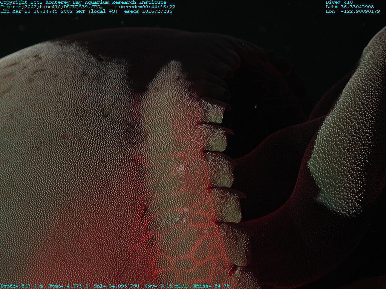Viewport: 386px width, 289px height.
Task: Click the Temp= 4.375 C readout
Action: point(68,286)
